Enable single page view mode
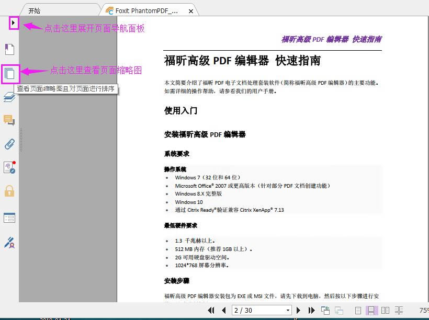 coord(358,311)
